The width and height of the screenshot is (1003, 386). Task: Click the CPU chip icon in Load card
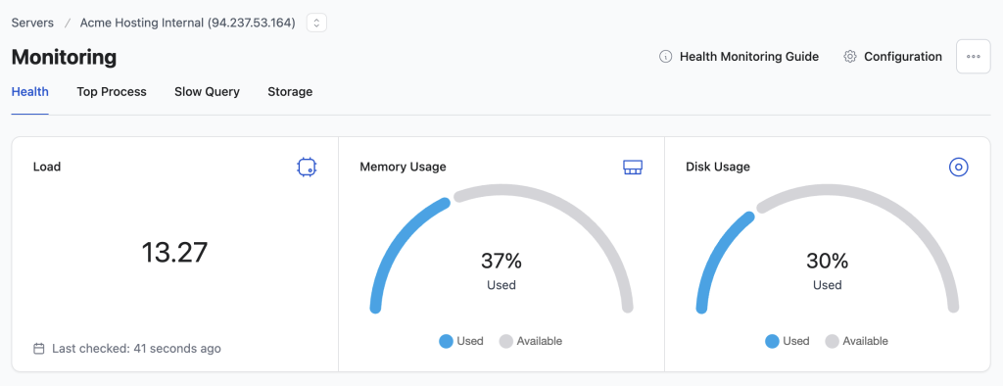(x=307, y=168)
